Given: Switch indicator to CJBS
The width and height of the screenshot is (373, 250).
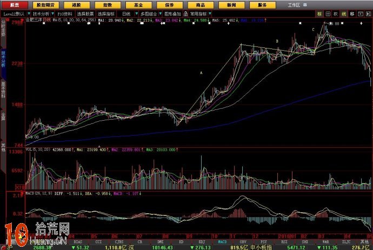Looking at the screenshot, I should pos(119,242).
